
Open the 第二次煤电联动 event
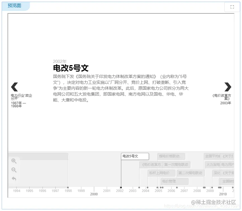click(191, 173)
